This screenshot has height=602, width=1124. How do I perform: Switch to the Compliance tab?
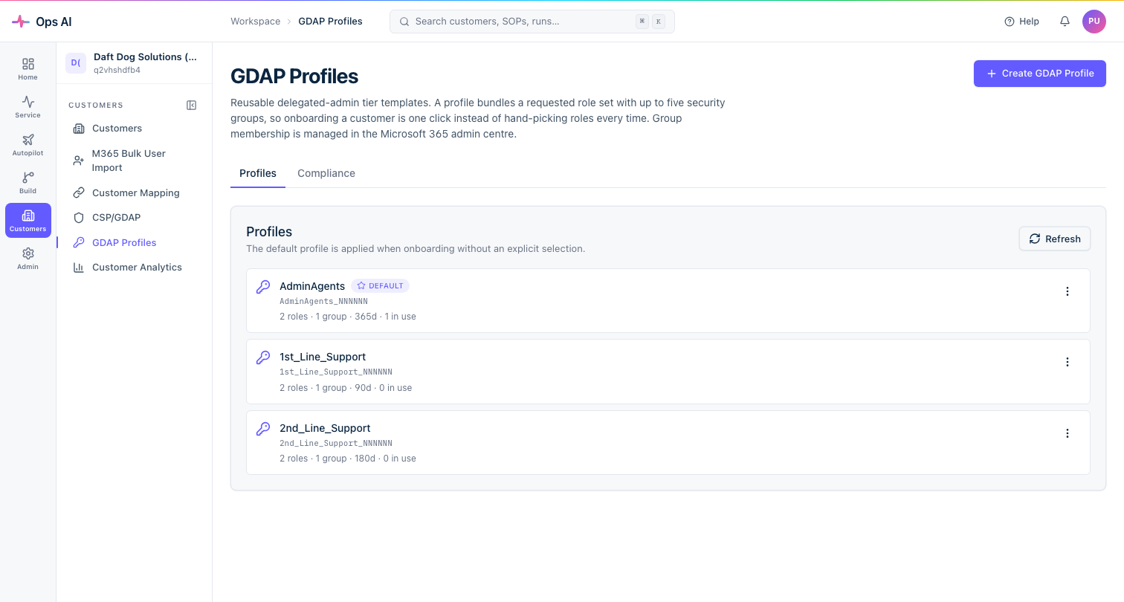click(x=326, y=173)
